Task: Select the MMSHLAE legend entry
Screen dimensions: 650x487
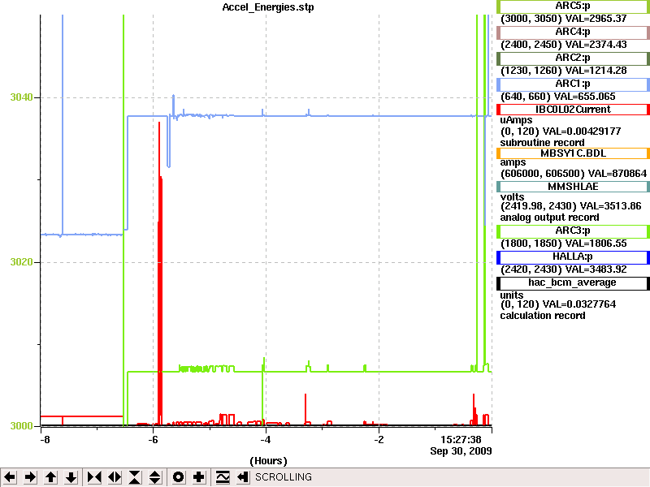Action: click(573, 187)
